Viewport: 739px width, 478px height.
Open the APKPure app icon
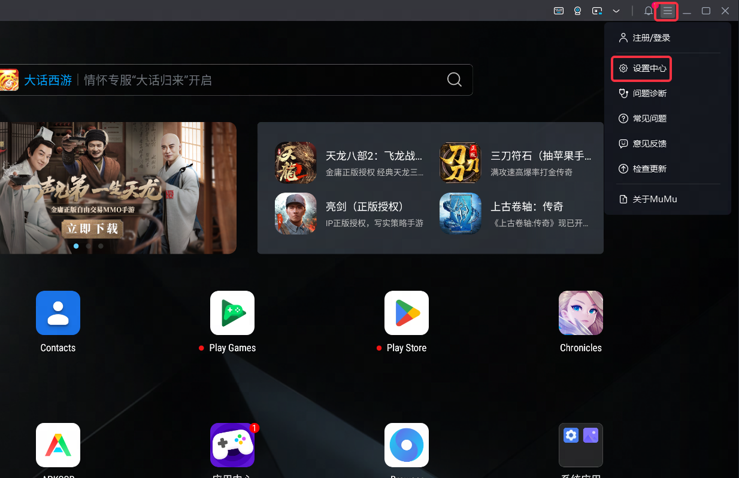click(x=58, y=445)
